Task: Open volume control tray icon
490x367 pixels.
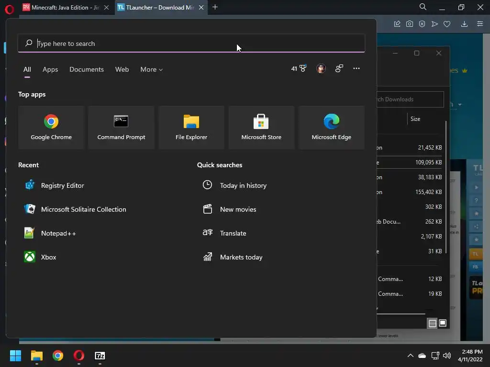Action: point(447,356)
